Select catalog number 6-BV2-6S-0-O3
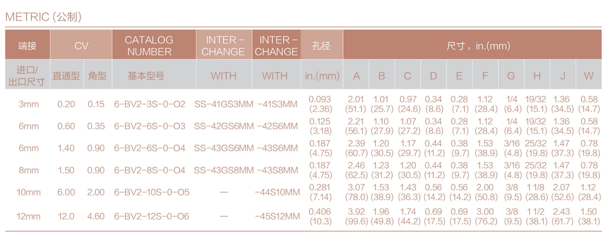616x238 pixels. (x=150, y=126)
